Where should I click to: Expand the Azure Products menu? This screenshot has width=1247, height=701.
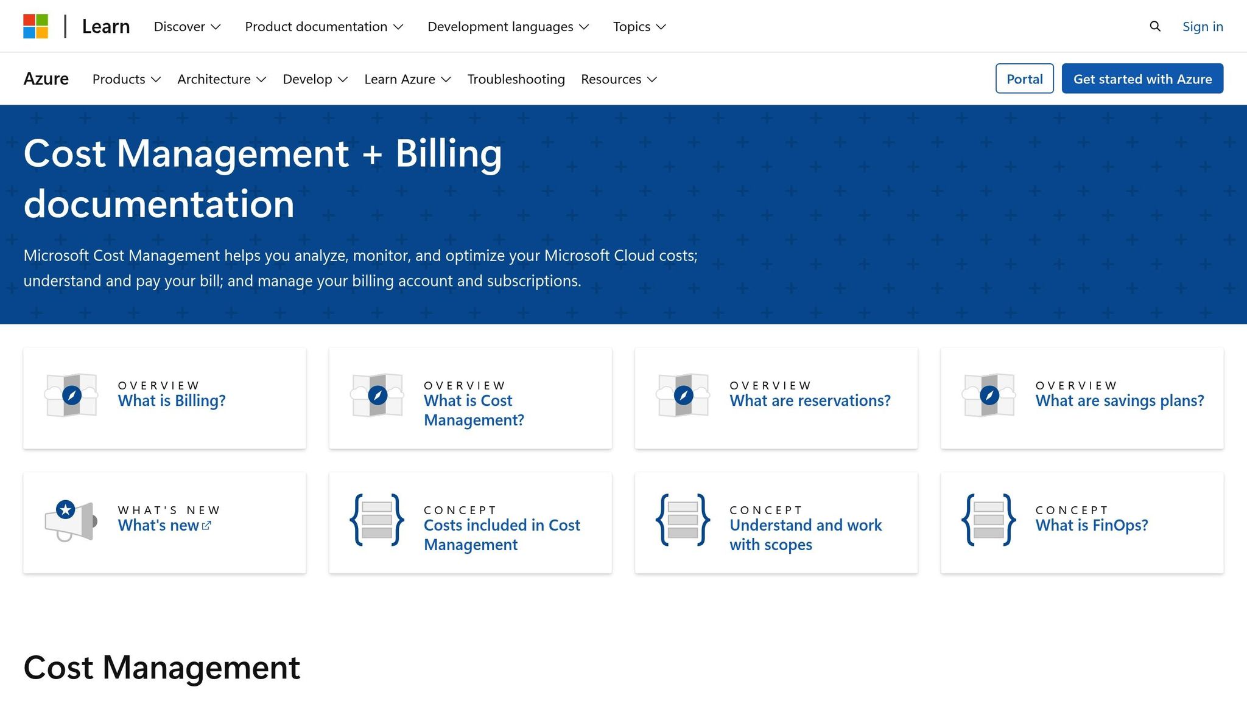click(x=127, y=79)
